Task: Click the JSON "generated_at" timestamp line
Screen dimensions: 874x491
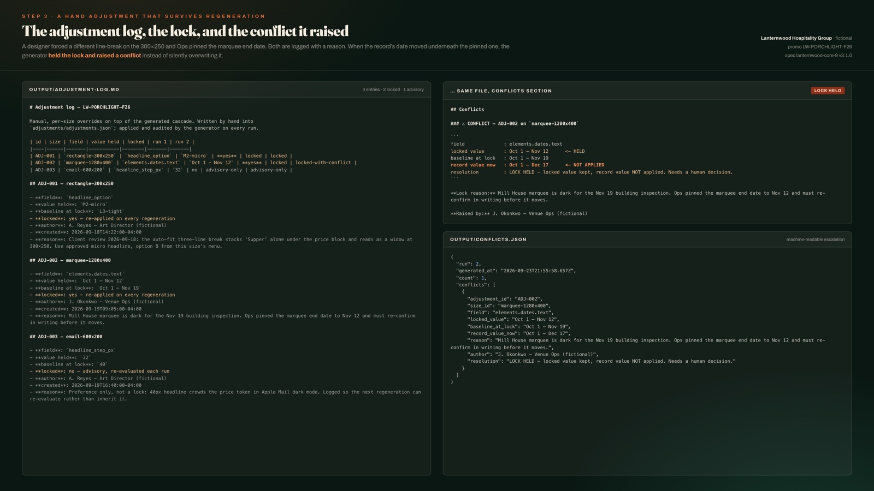Action: pos(516,271)
